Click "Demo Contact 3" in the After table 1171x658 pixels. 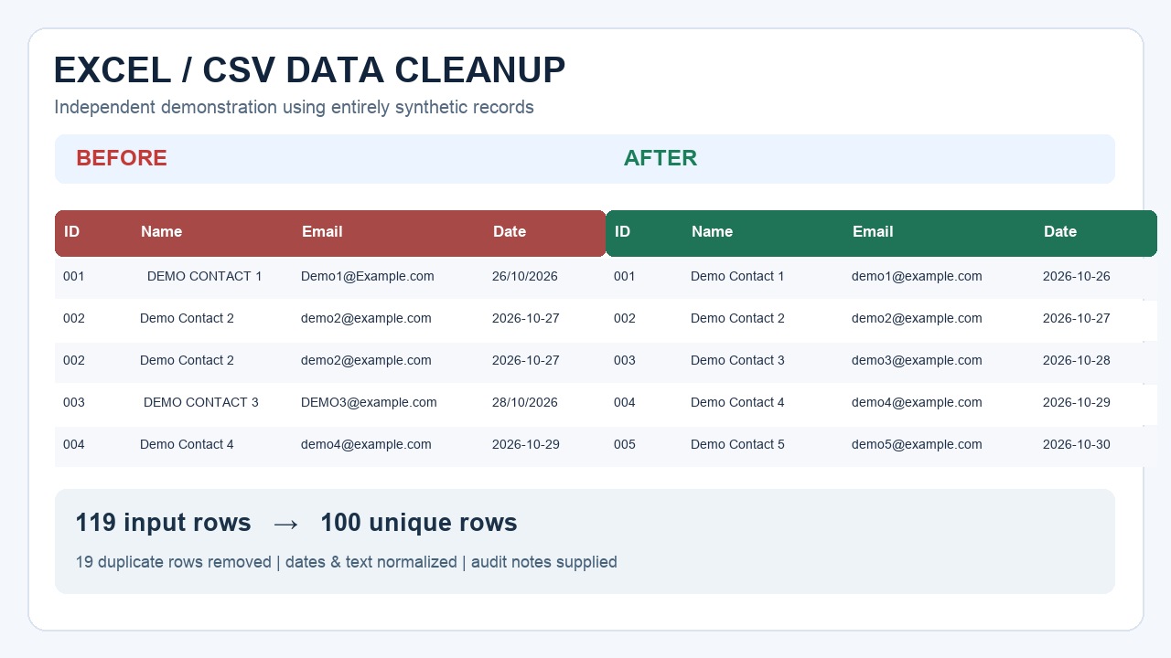coord(737,360)
